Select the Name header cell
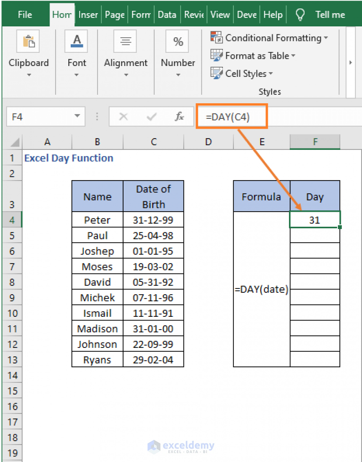Image resolution: width=362 pixels, height=462 pixels. [x=97, y=196]
